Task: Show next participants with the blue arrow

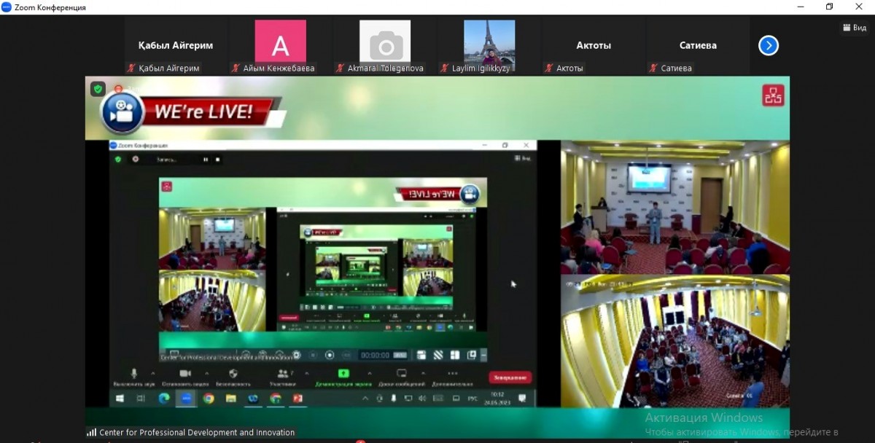Action: (x=768, y=46)
